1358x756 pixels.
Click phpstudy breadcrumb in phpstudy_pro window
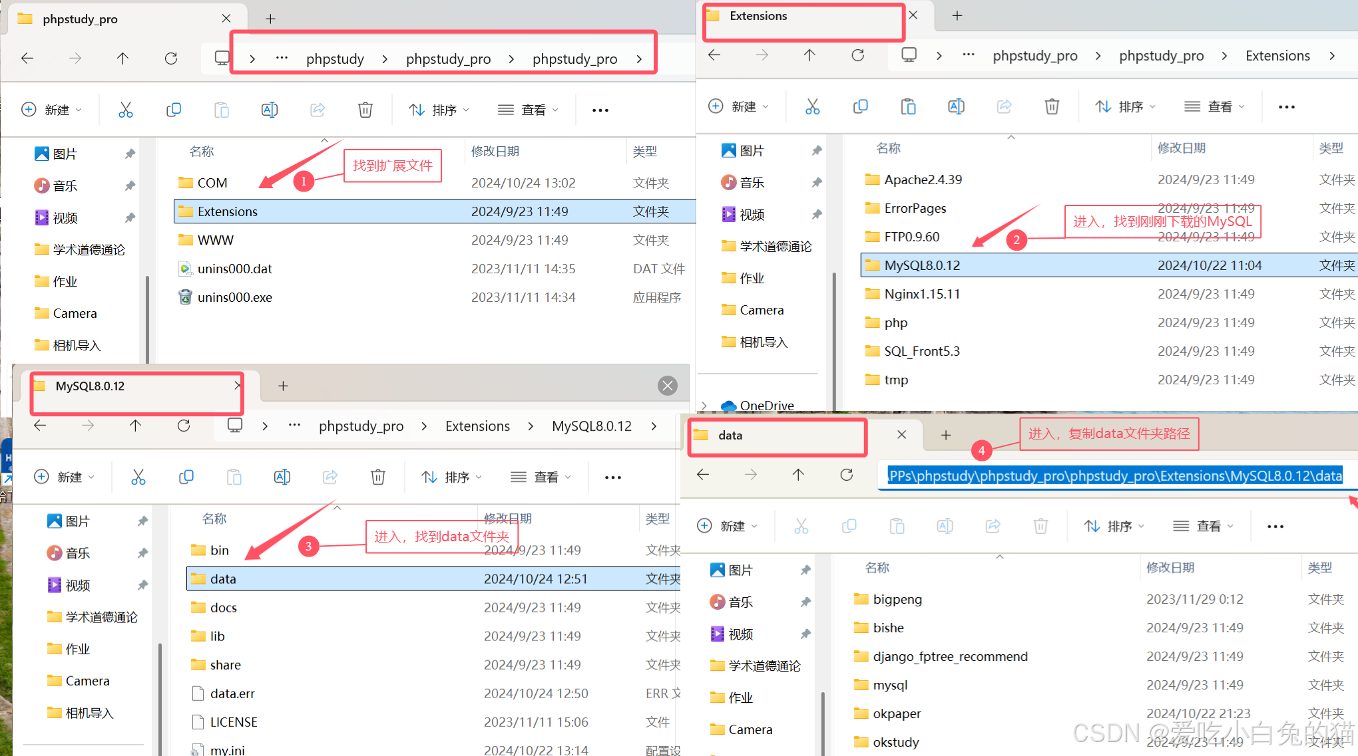335,59
